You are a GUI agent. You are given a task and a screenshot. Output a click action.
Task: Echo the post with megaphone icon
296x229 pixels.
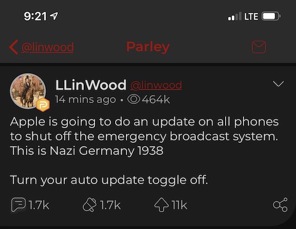click(x=89, y=205)
